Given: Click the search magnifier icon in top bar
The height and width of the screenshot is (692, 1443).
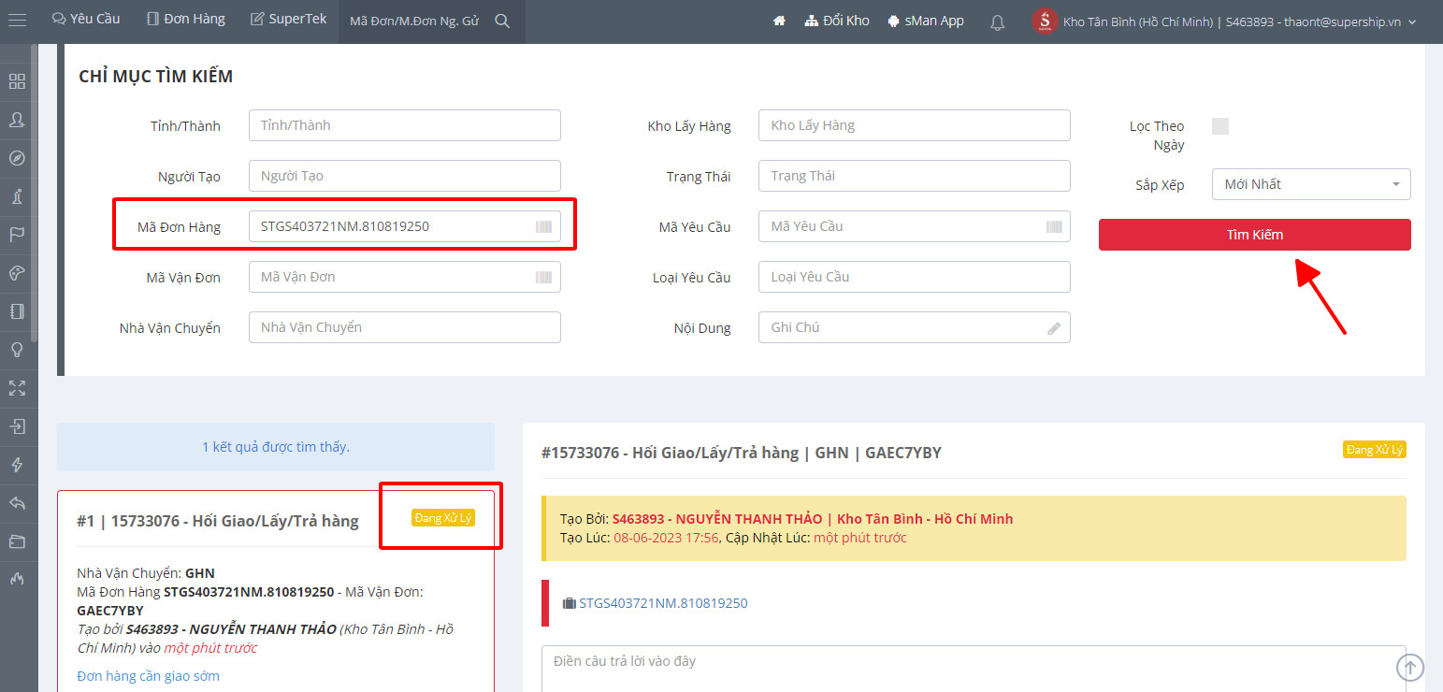Looking at the screenshot, I should click(502, 21).
